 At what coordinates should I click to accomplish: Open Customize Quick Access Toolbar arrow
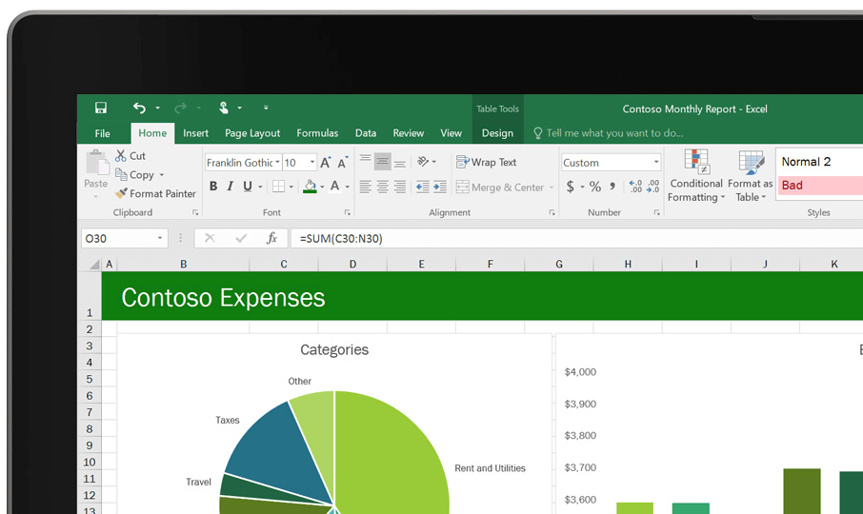tap(266, 108)
